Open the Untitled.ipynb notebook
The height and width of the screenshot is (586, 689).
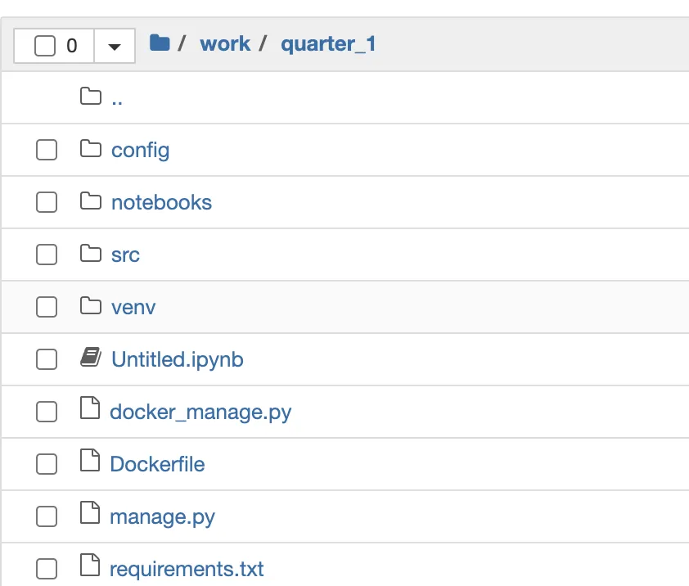(177, 359)
